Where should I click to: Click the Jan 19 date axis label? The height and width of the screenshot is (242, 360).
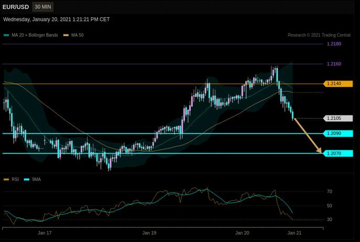pos(149,233)
